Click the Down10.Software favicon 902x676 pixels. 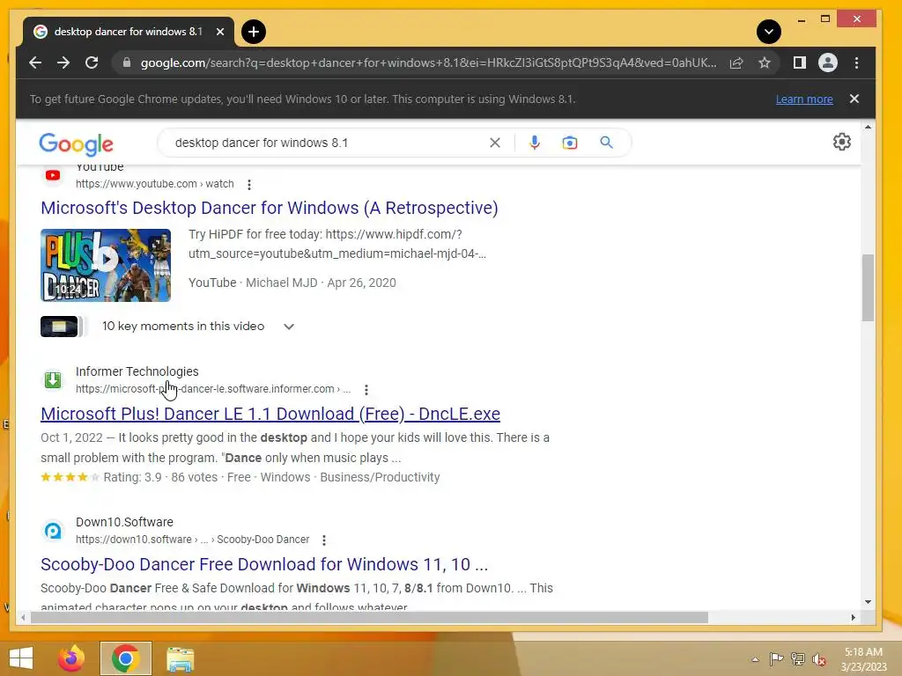tap(53, 531)
